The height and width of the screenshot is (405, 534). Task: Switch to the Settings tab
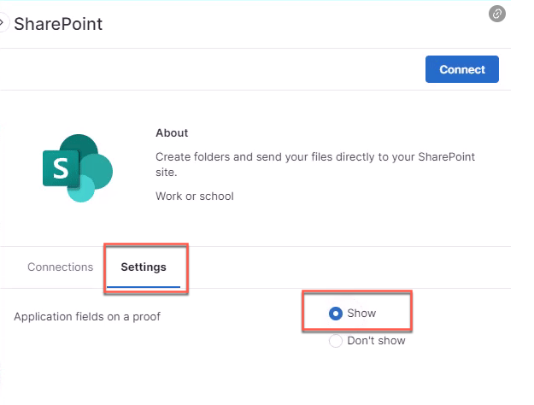point(144,267)
